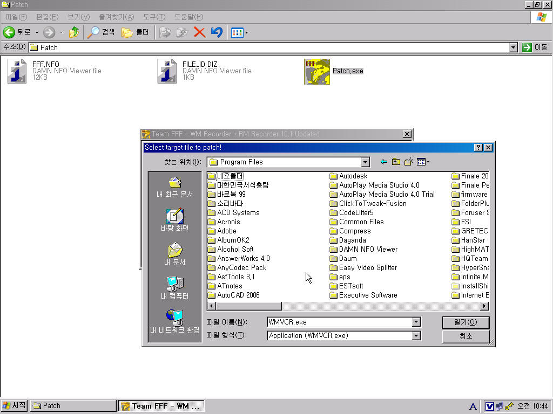
Task: Select the Autodesk folder
Action: [x=349, y=176]
